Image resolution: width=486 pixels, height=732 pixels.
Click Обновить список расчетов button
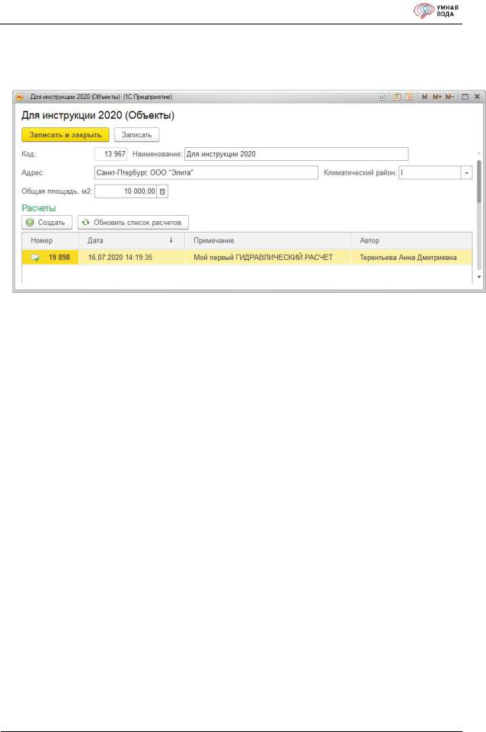(x=133, y=223)
